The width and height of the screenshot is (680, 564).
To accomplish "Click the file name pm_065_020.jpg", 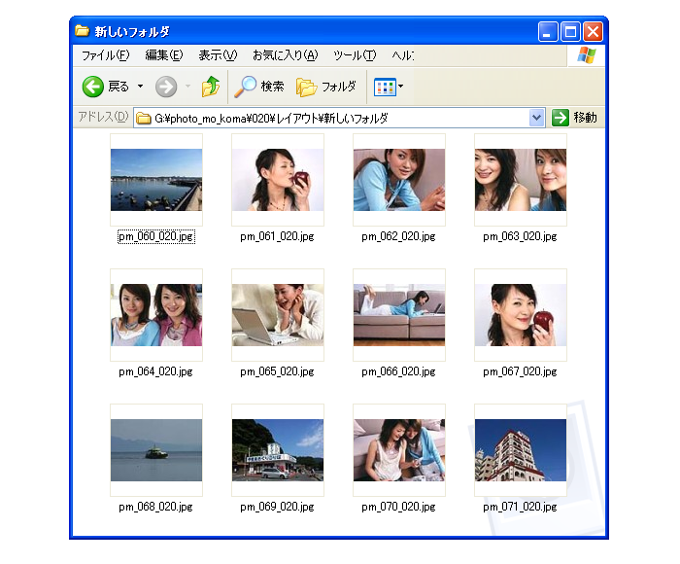I will [x=278, y=371].
